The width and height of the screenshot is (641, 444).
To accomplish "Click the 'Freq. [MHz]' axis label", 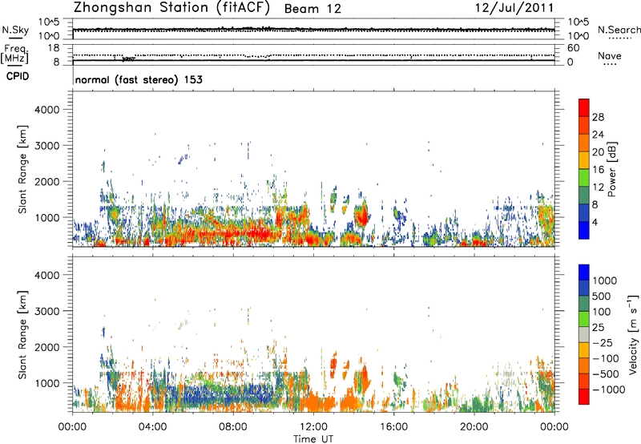I will tap(15, 54).
